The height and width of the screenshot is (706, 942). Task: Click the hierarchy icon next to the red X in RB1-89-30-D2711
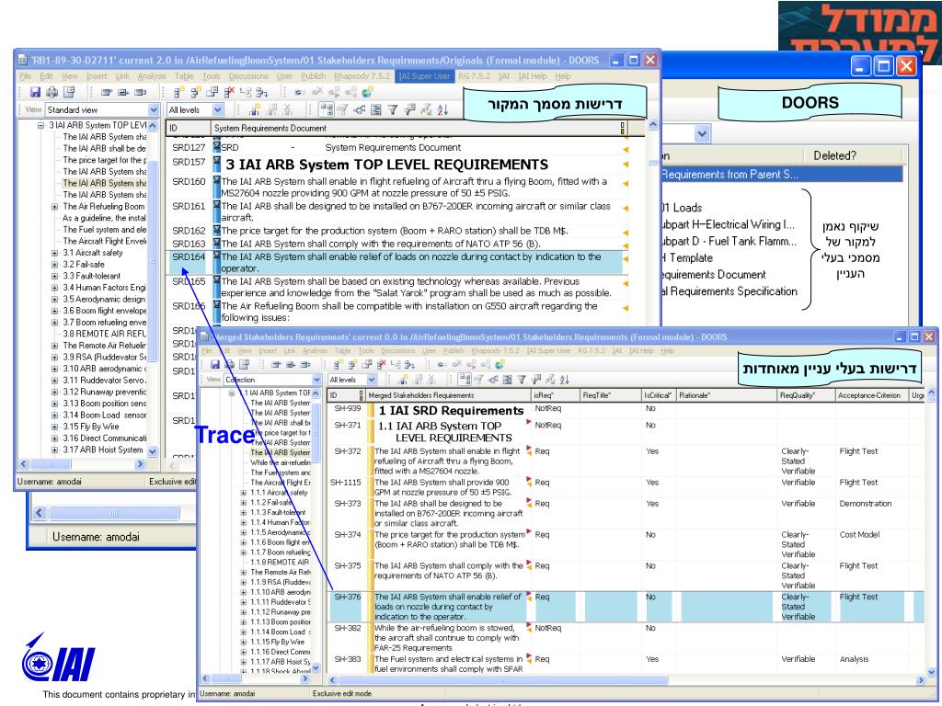click(x=246, y=92)
